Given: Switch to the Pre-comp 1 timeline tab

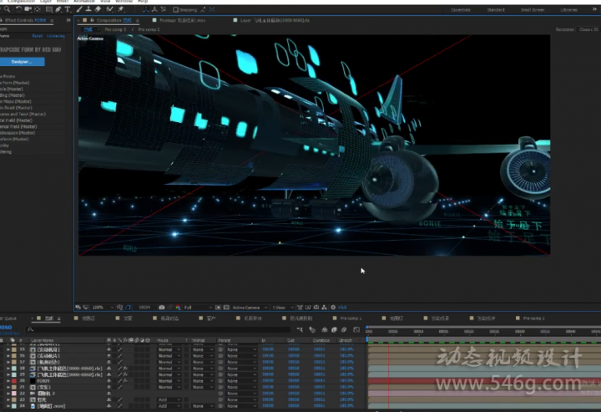Looking at the screenshot, I should 351,318.
